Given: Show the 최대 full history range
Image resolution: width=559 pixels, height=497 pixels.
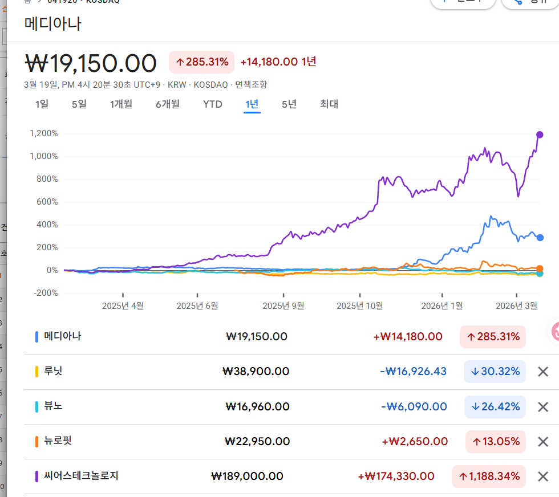Looking at the screenshot, I should [x=329, y=104].
